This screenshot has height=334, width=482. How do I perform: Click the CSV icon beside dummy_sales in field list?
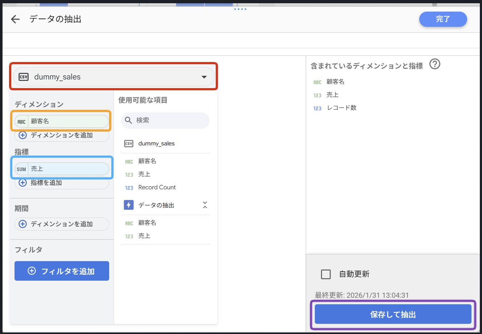point(129,144)
